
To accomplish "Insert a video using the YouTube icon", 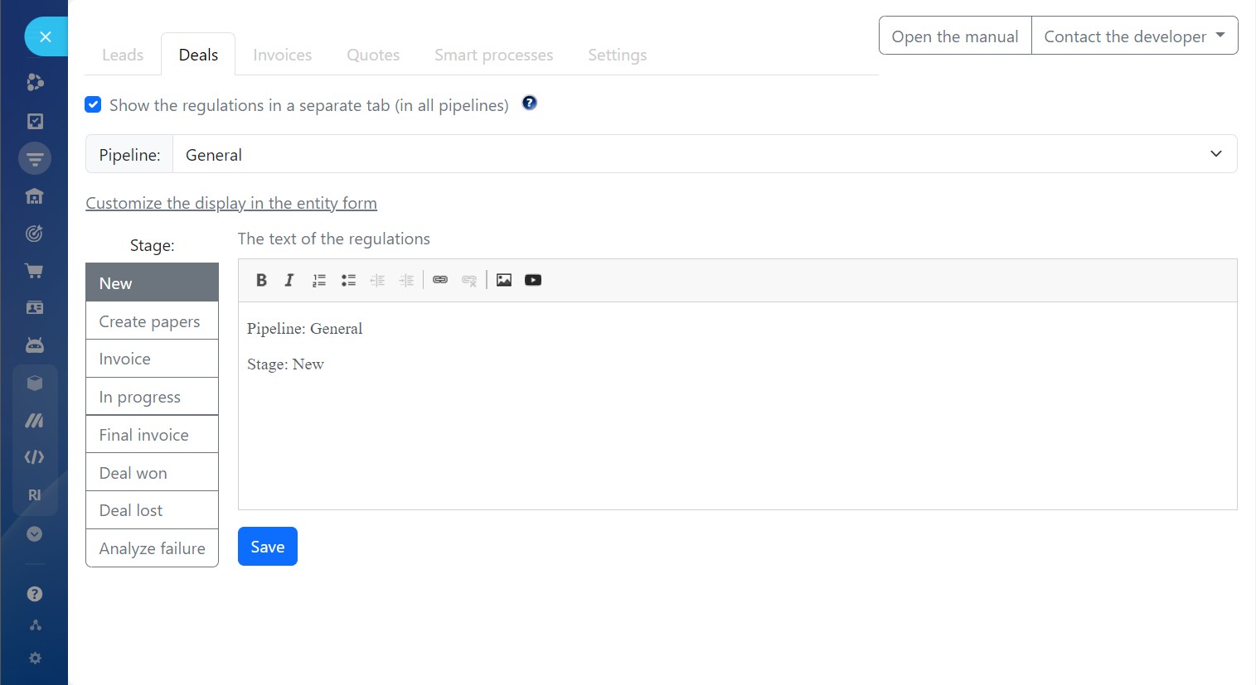I will click(533, 280).
